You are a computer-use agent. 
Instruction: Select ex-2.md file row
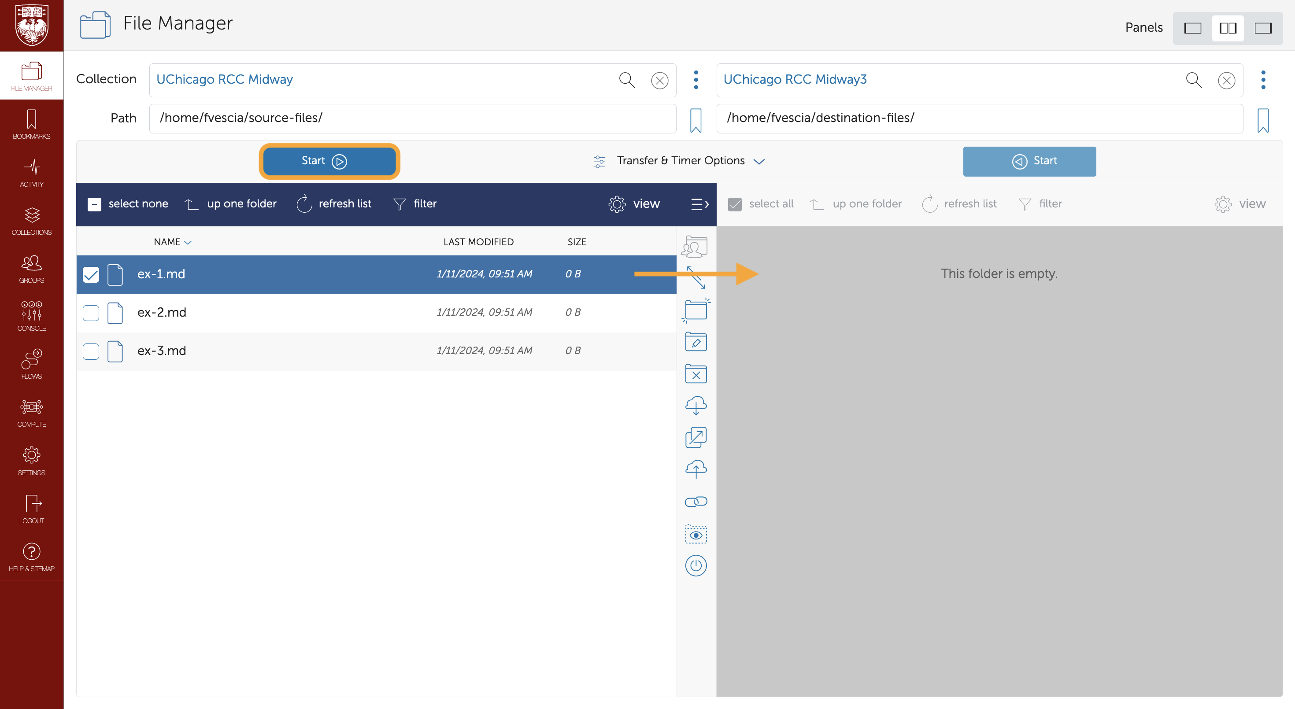pyautogui.click(x=376, y=313)
